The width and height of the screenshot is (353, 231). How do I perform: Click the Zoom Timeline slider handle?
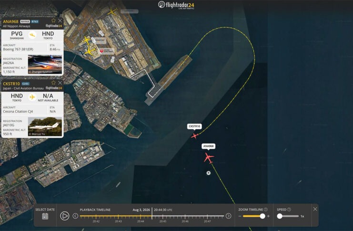click(x=262, y=216)
